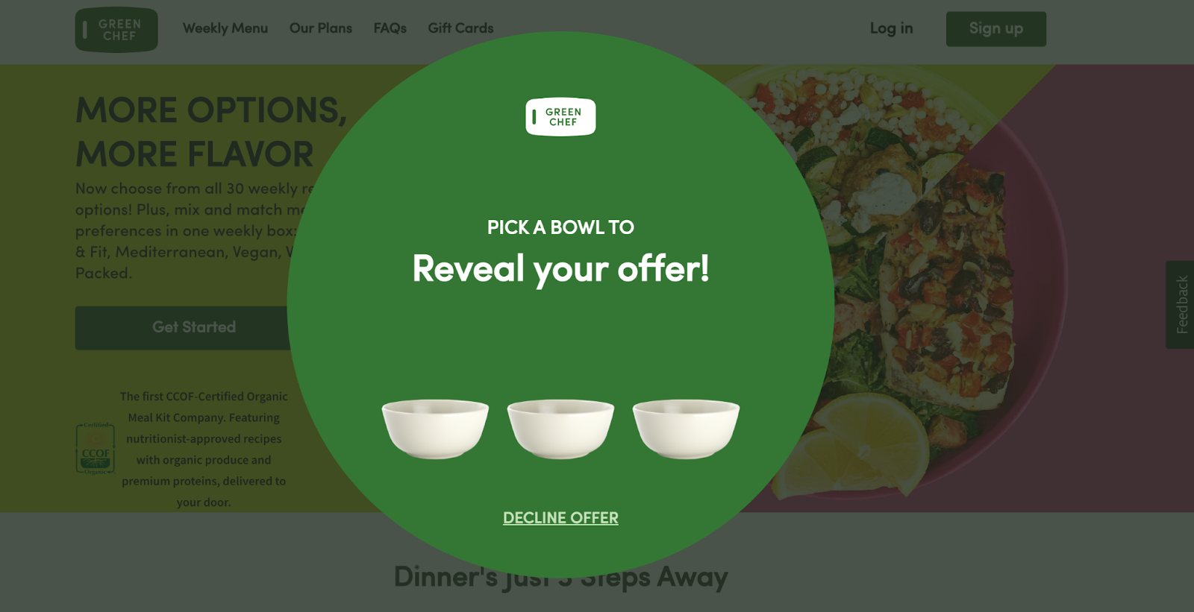Click the Green Chef logo in the header
The height and width of the screenshot is (612, 1194).
click(116, 30)
